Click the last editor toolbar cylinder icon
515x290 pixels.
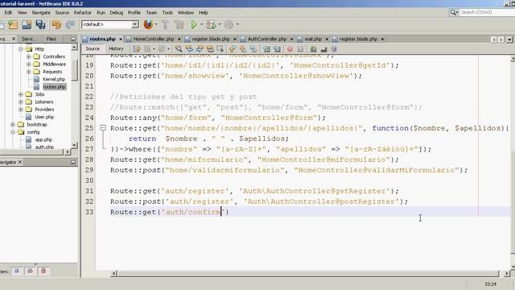click(334, 49)
